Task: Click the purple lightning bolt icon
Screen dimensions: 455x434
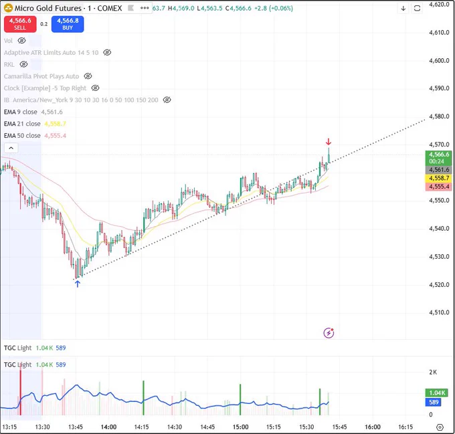Action: pyautogui.click(x=329, y=333)
